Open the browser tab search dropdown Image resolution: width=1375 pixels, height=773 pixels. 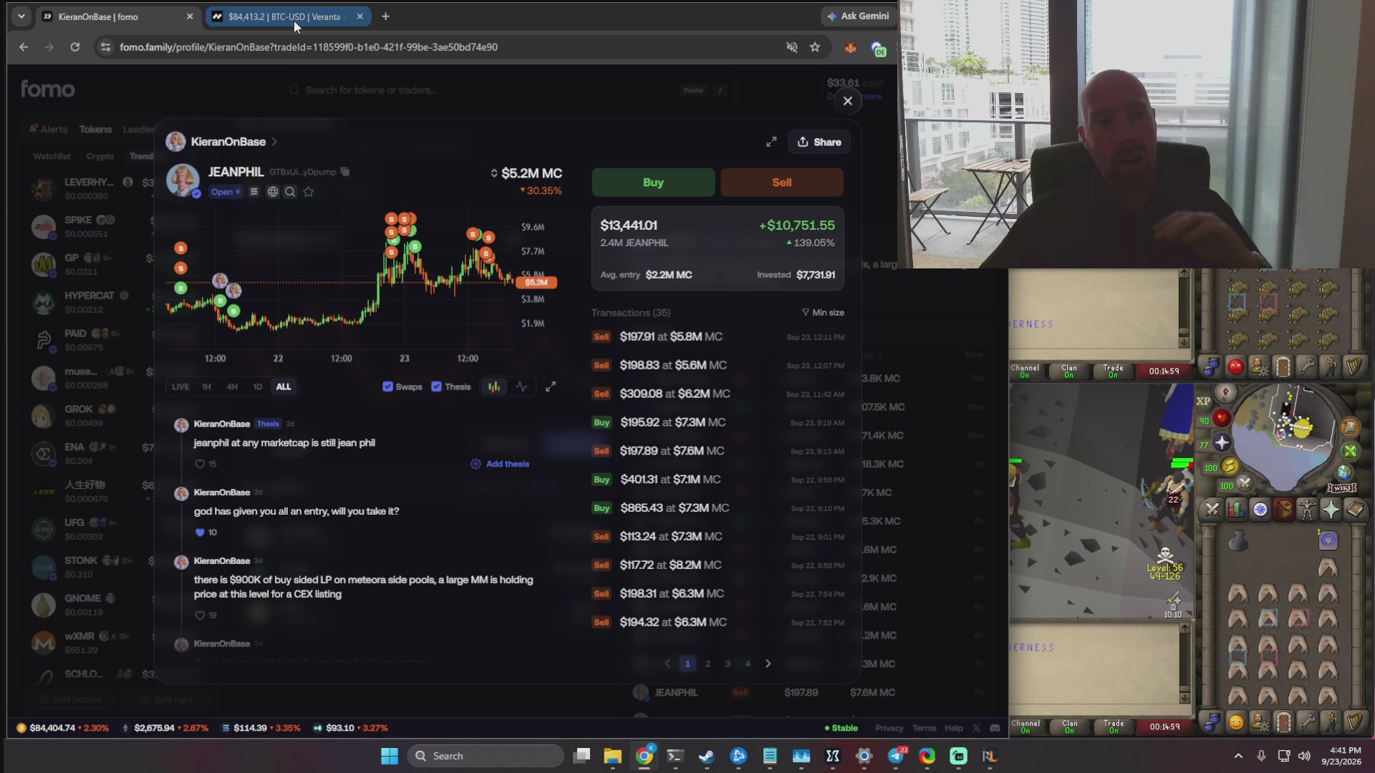(x=21, y=16)
